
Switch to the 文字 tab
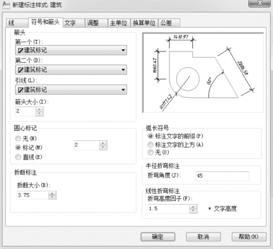tap(74, 23)
